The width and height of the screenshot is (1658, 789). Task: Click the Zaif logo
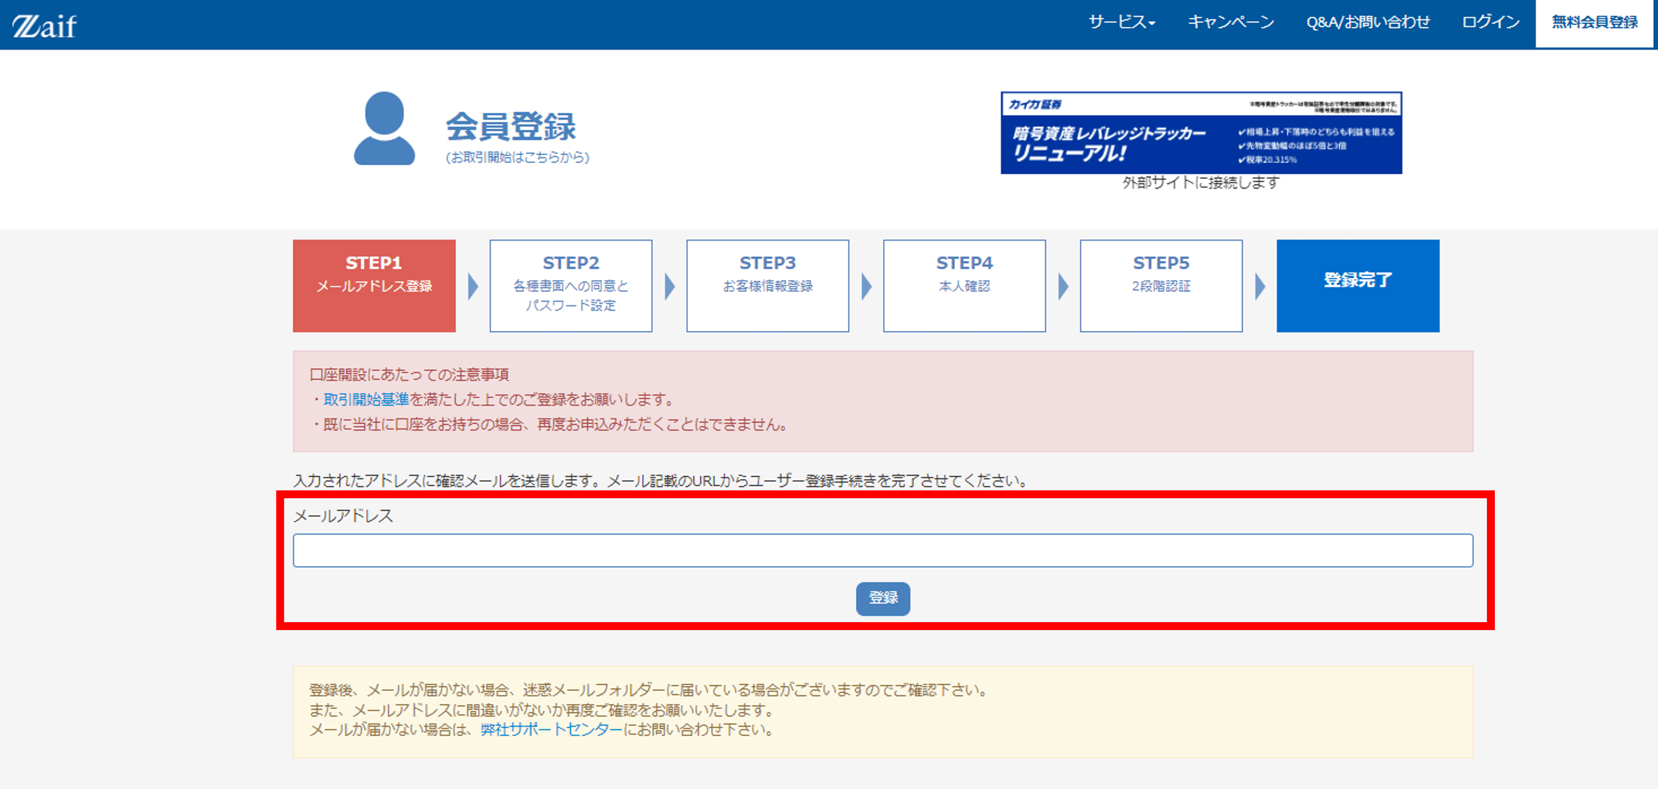[44, 26]
